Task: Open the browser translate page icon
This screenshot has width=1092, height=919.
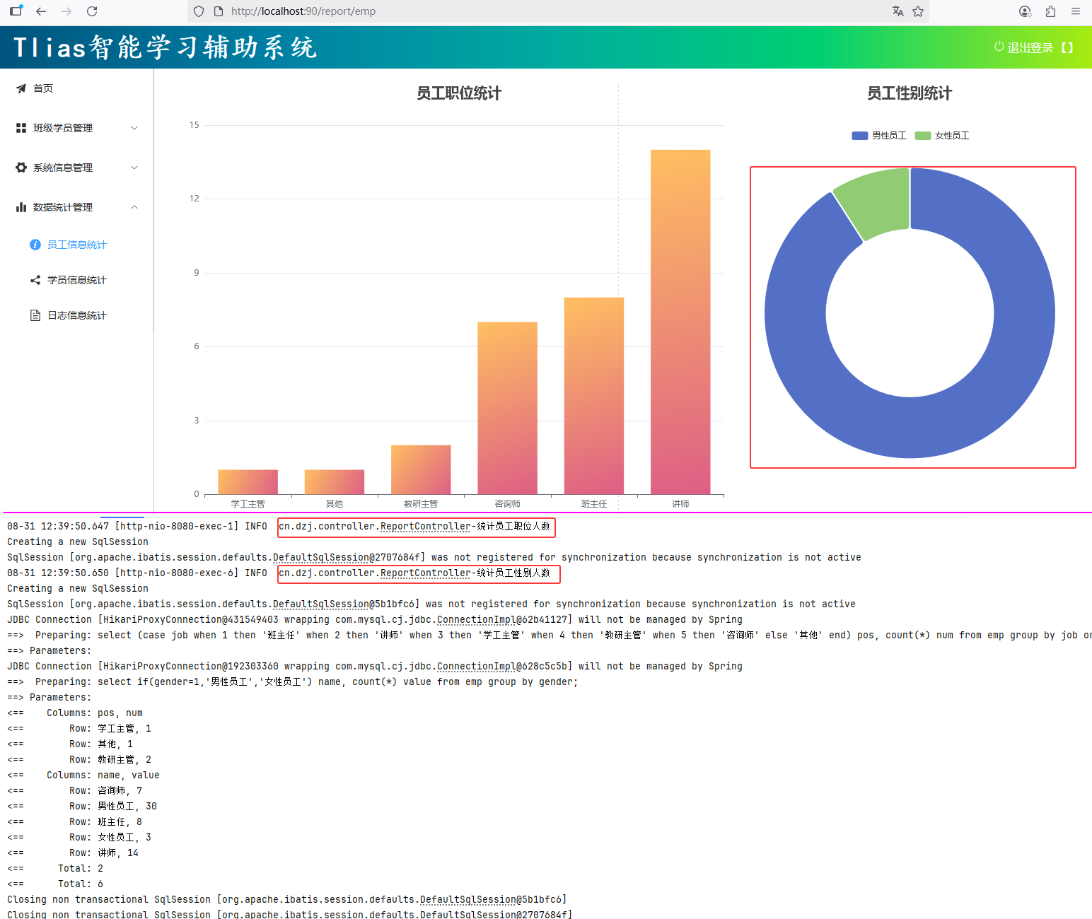Action: [x=898, y=11]
